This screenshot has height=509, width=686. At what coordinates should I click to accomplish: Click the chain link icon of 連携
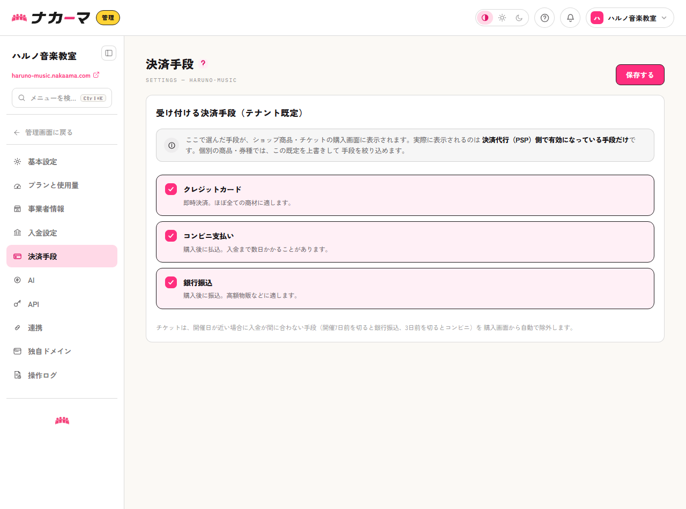pos(17,328)
